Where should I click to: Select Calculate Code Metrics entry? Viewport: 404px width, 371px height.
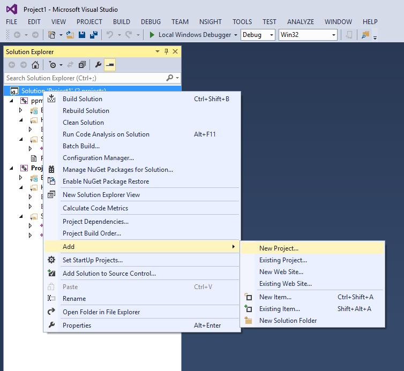(x=142, y=208)
